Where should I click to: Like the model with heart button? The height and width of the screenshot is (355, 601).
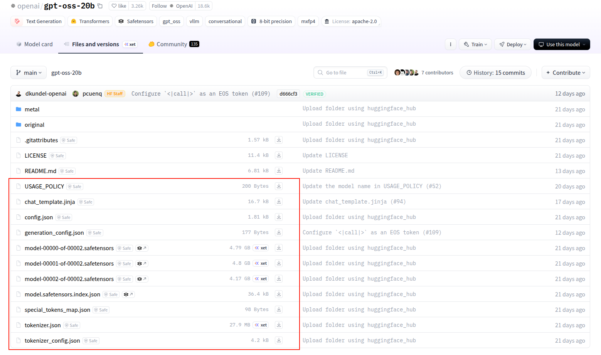(119, 6)
